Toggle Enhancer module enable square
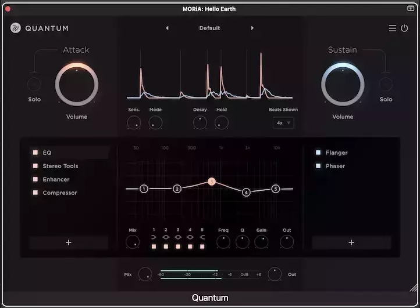 pos(35,179)
